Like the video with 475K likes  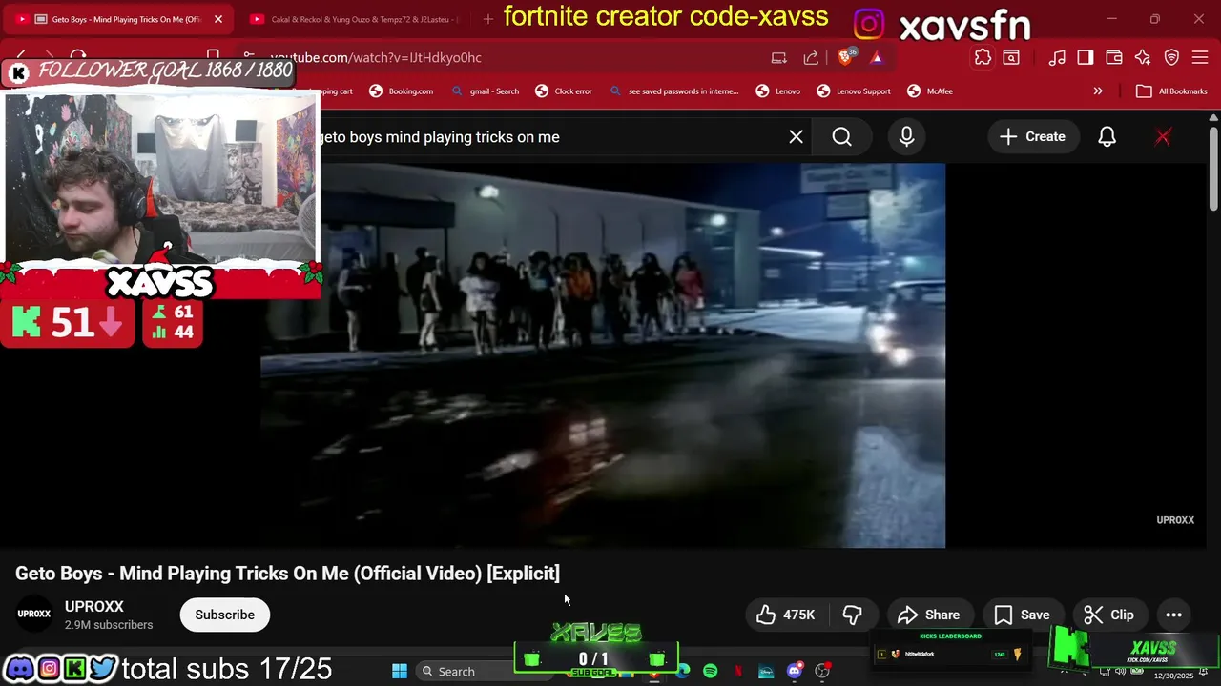tap(786, 615)
